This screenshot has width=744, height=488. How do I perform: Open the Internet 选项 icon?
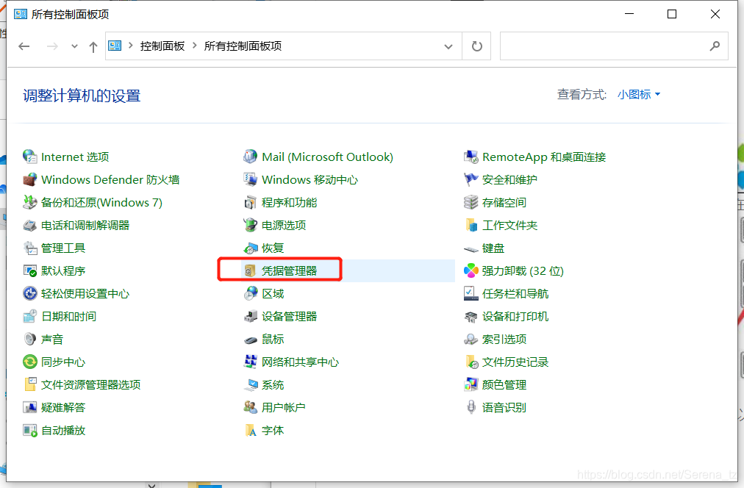(30, 157)
